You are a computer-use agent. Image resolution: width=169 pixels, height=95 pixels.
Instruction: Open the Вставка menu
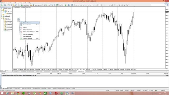click(12, 3)
